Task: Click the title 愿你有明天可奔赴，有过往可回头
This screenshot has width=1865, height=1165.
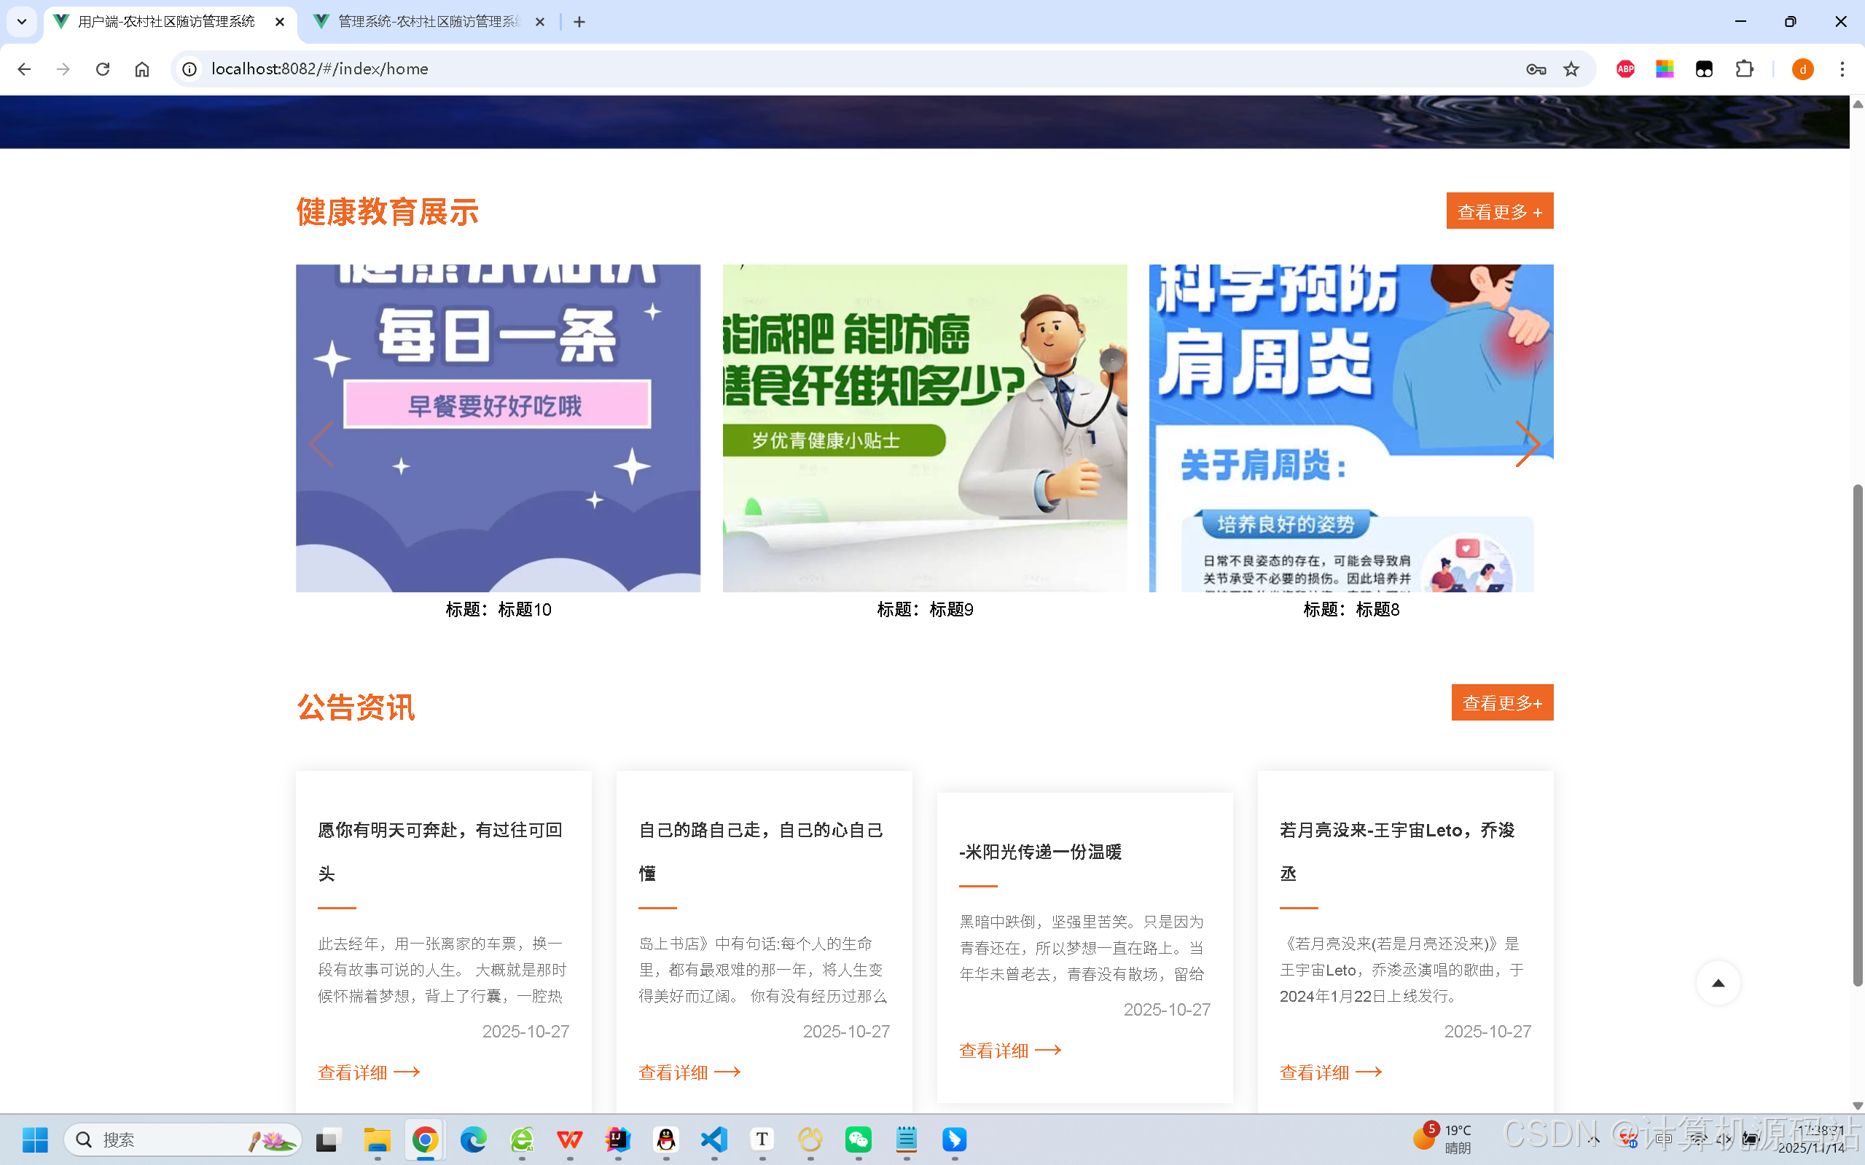Action: click(x=440, y=852)
